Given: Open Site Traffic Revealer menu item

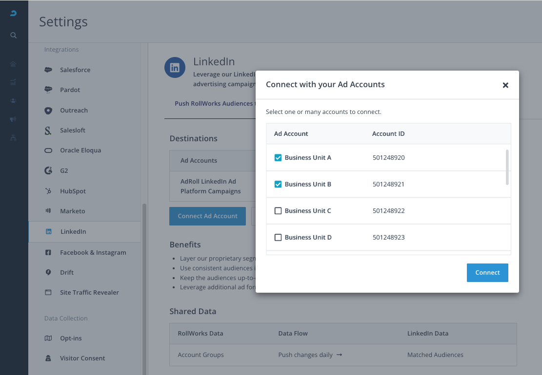Looking at the screenshot, I should click(x=89, y=293).
